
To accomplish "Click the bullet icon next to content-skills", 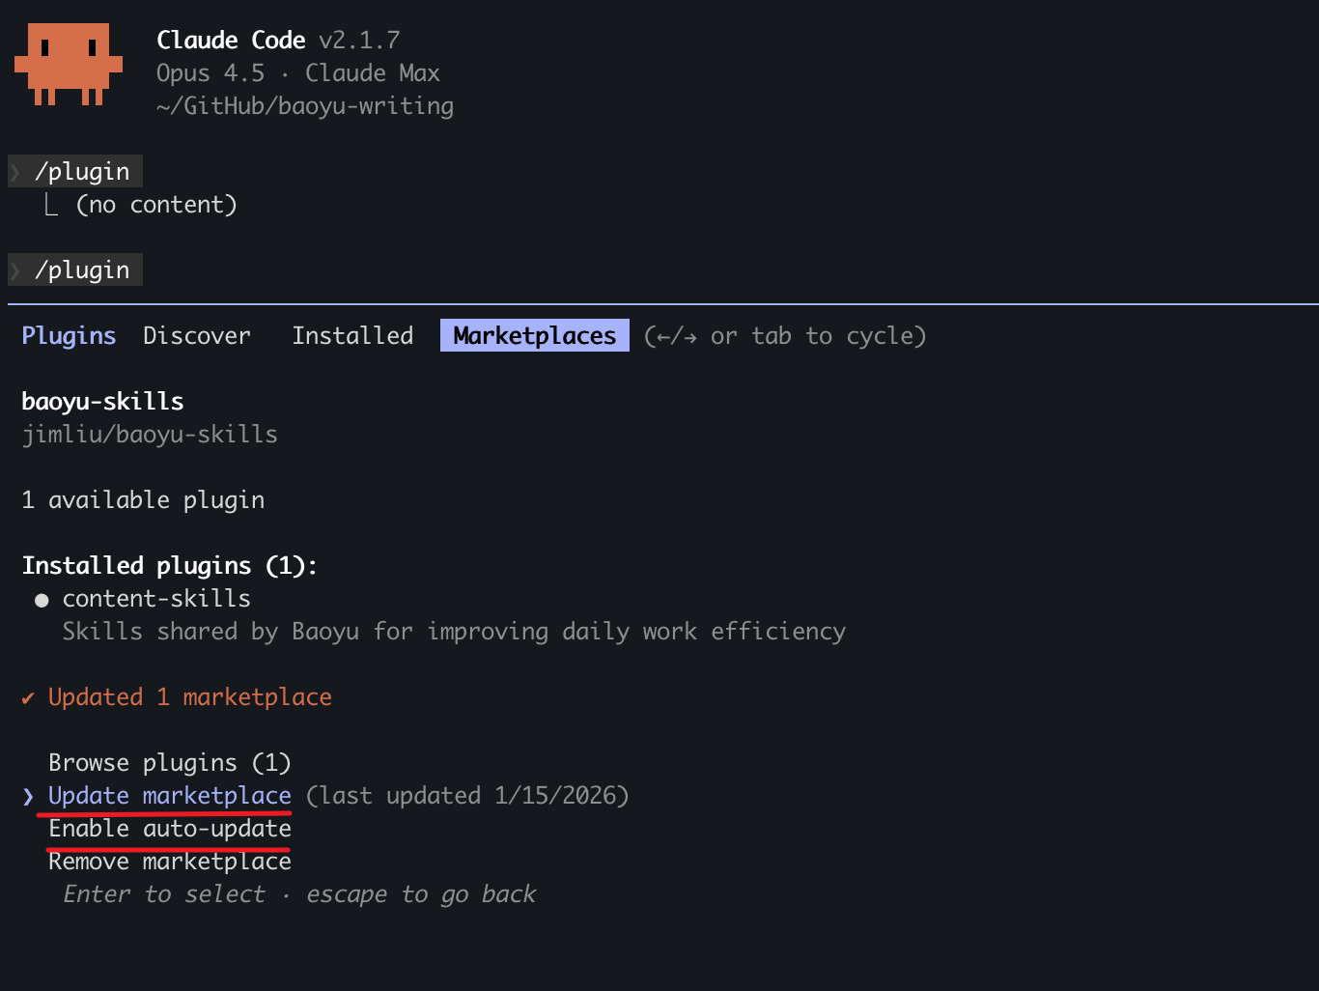I will coord(42,599).
